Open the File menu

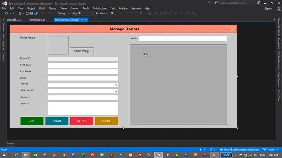[4, 8]
